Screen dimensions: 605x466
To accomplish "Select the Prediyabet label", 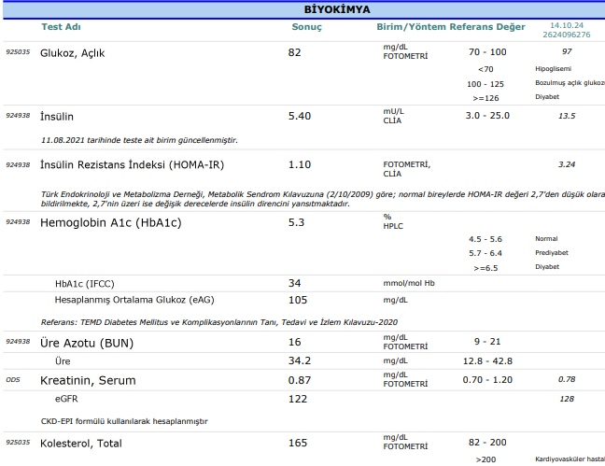I will coord(552,253).
